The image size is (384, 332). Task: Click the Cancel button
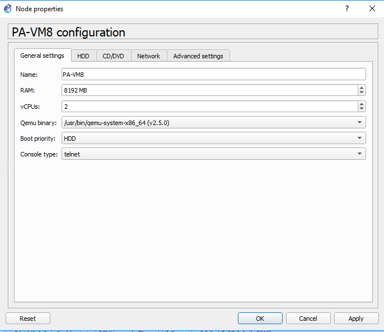tap(308, 318)
